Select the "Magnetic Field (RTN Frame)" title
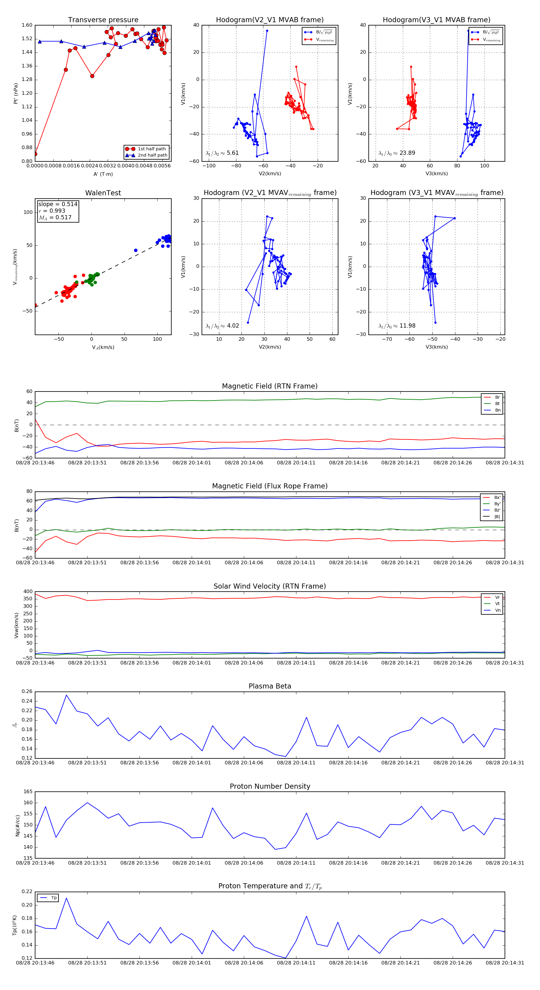The width and height of the screenshot is (540, 990). [x=270, y=386]
